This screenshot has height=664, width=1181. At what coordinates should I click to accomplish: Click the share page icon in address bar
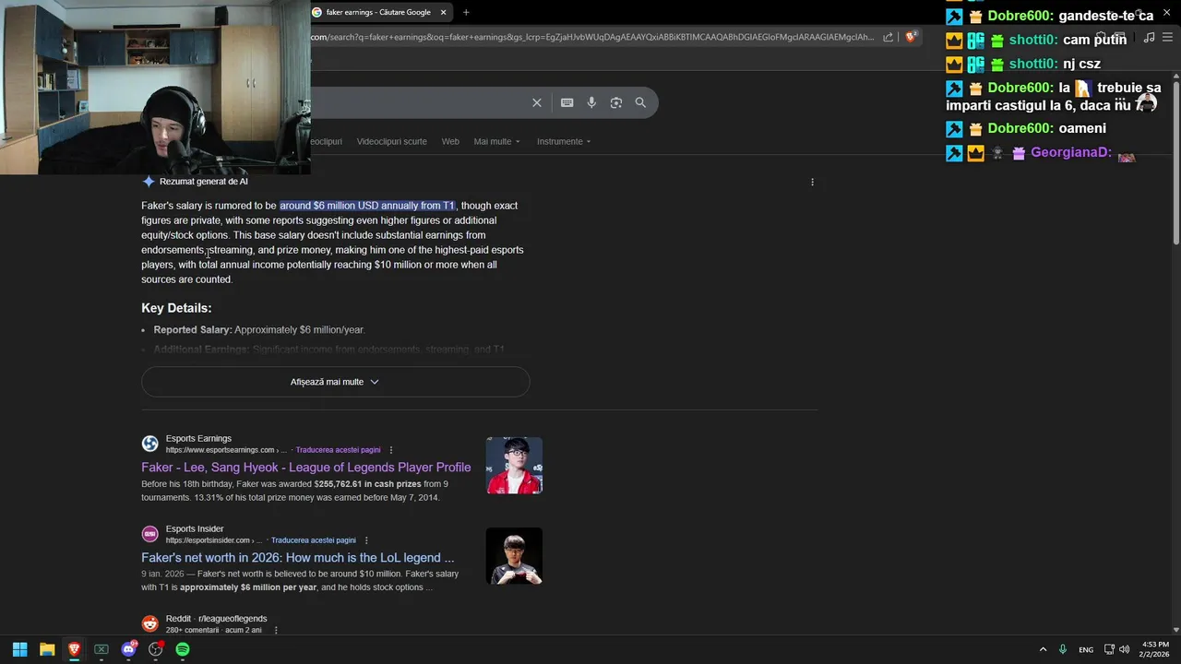(888, 37)
